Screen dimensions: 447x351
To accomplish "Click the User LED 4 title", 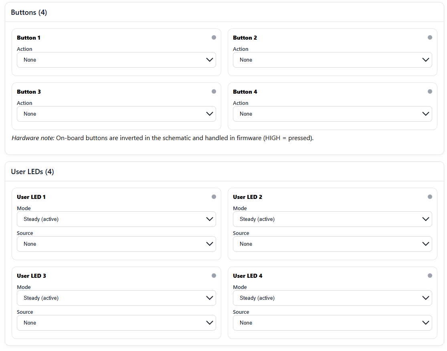I will pyautogui.click(x=247, y=276).
